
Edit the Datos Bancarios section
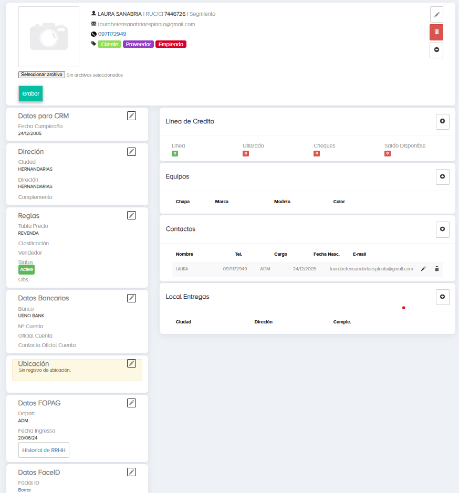[x=131, y=298]
